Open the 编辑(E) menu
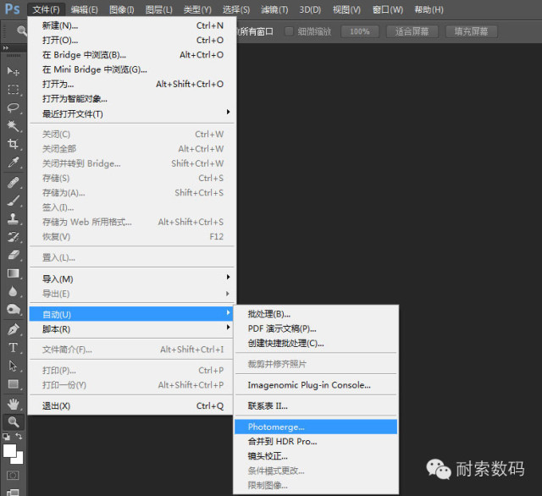 85,9
